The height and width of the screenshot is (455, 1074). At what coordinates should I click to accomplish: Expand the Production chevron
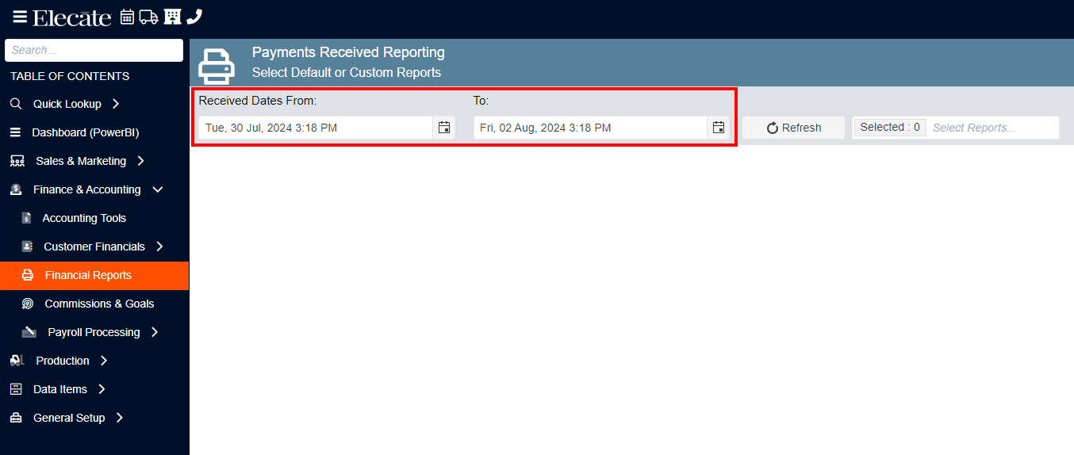(104, 361)
